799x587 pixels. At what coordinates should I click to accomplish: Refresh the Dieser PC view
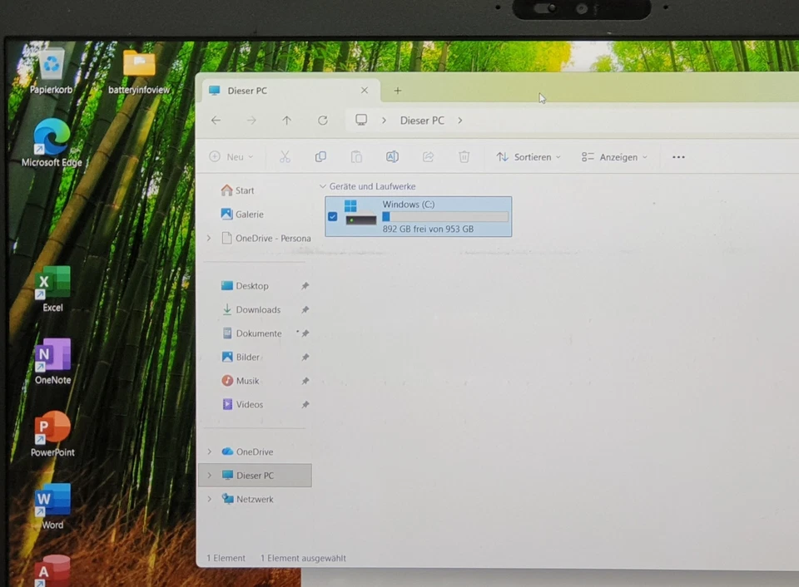point(323,121)
